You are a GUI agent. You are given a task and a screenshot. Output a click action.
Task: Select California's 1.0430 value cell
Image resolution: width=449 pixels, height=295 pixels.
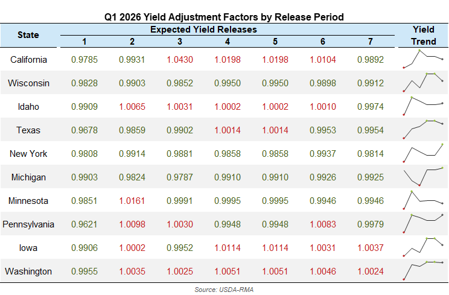[x=180, y=60]
